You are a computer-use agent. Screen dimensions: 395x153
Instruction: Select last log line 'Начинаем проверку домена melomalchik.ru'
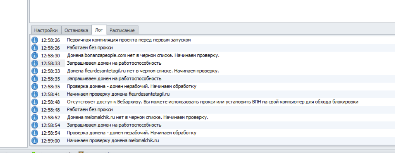[x=113, y=141]
